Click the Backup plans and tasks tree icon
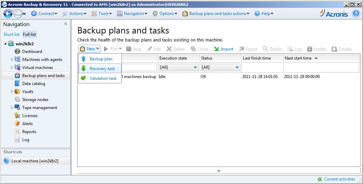 tap(17, 75)
